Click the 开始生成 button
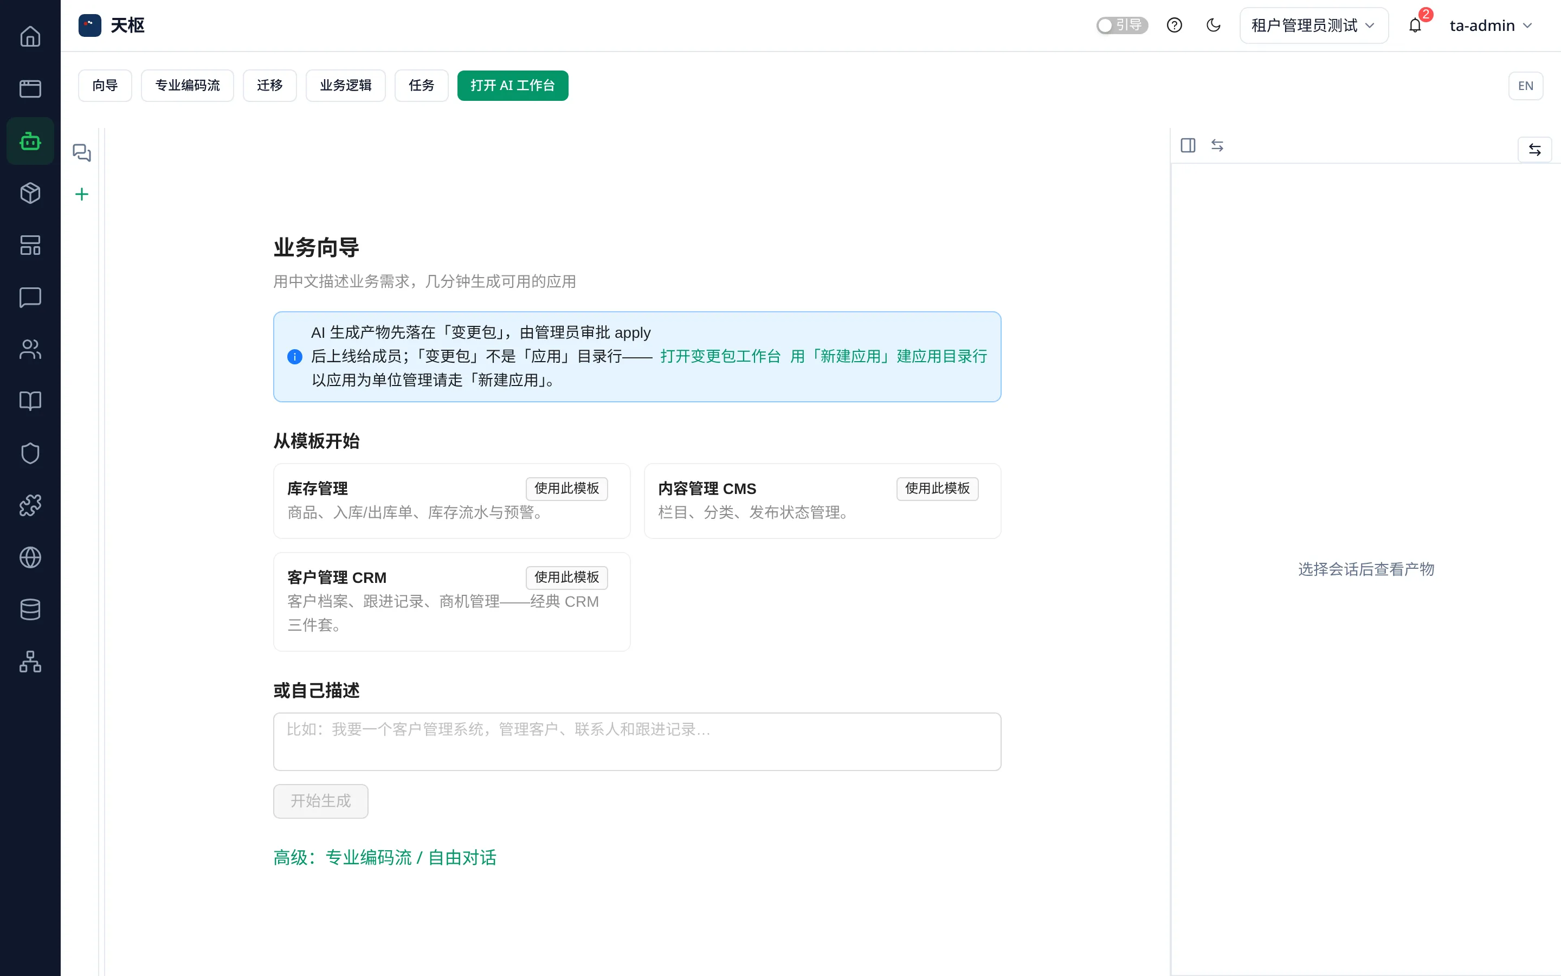Image resolution: width=1561 pixels, height=976 pixels. pos(320,801)
